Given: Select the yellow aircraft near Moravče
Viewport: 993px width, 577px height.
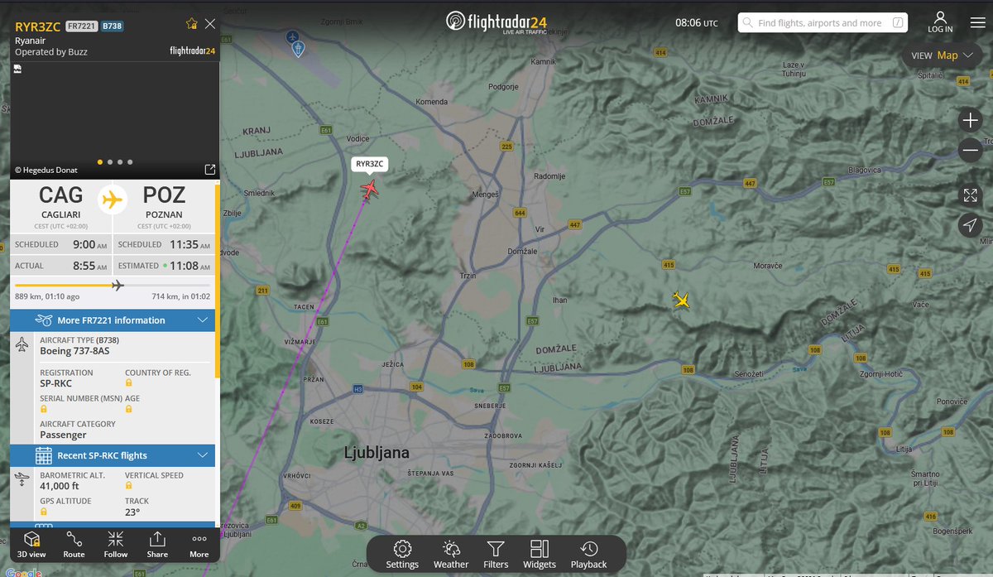Looking at the screenshot, I should [681, 300].
